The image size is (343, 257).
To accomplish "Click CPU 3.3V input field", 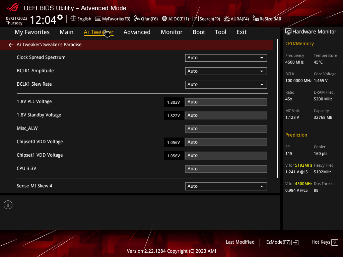I will coord(226,169).
